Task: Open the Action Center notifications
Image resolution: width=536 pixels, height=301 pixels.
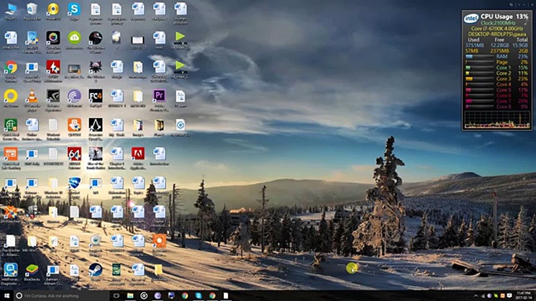Action: [x=510, y=296]
